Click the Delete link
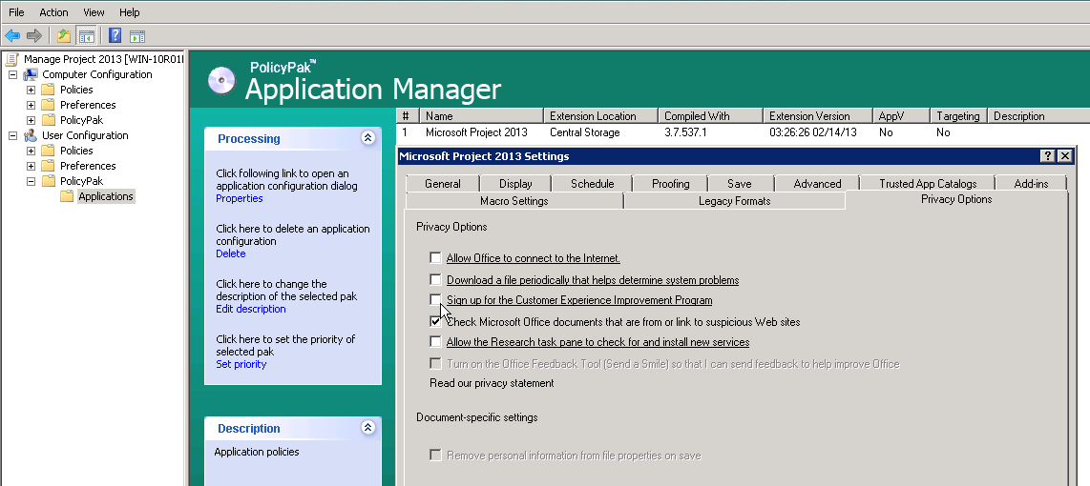The width and height of the screenshot is (1090, 486). click(231, 253)
